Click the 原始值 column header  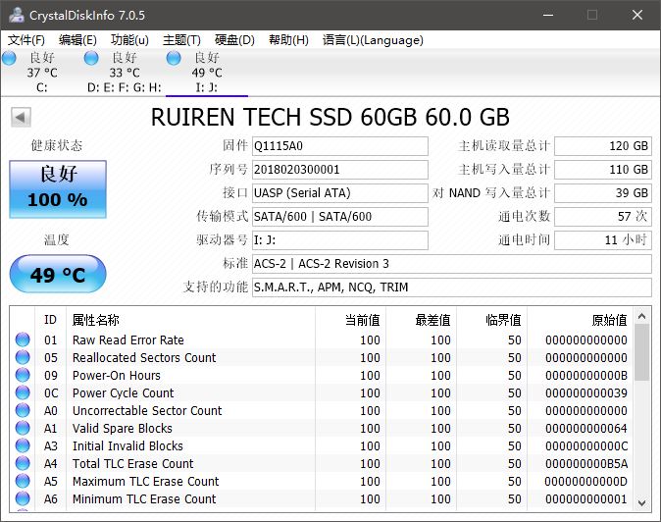pos(581,320)
